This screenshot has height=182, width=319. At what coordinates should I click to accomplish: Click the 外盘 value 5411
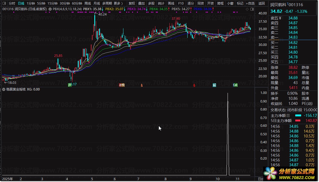[x=293, y=88]
